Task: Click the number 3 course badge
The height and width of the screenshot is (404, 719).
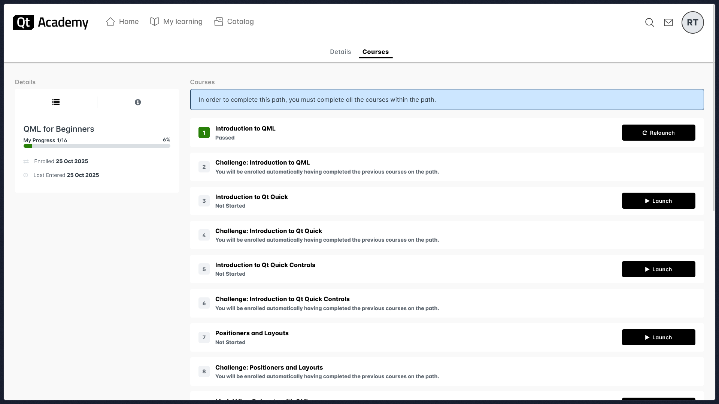Action: (x=204, y=201)
